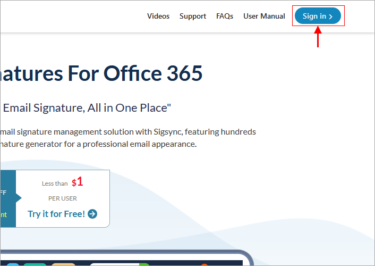The height and width of the screenshot is (266, 375).
Task: Click the orange dot in the preview mockup
Action: click(x=204, y=264)
